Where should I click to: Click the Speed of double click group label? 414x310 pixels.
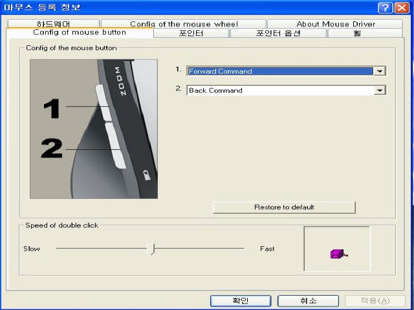62,225
